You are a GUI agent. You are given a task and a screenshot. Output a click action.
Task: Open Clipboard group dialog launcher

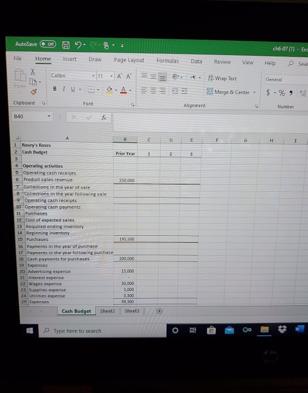coord(43,103)
